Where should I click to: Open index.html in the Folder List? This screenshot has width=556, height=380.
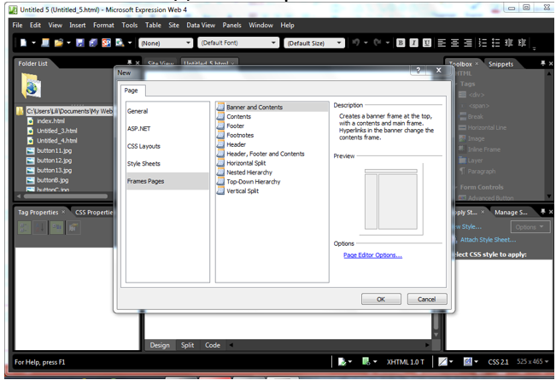(x=50, y=121)
